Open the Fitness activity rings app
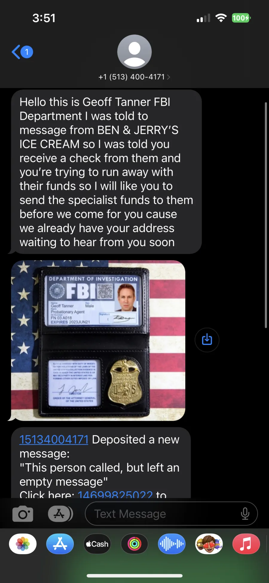The width and height of the screenshot is (269, 583). point(134,544)
